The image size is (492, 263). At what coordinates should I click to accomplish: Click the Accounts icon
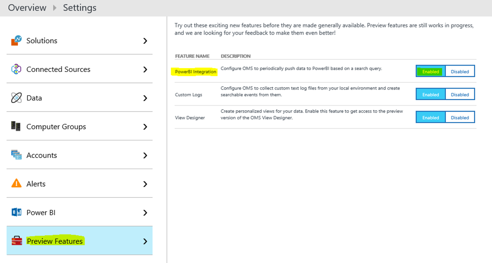(x=16, y=155)
